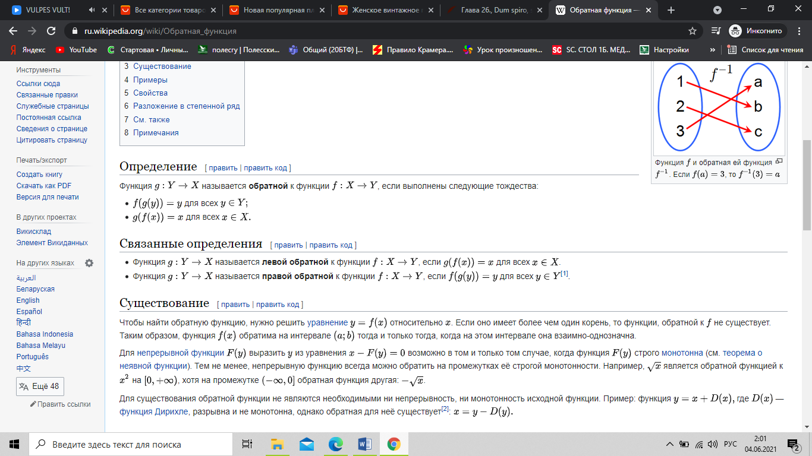This screenshot has height=456, width=812.
Task: Click the tab search dropdown arrow
Action: [717, 10]
